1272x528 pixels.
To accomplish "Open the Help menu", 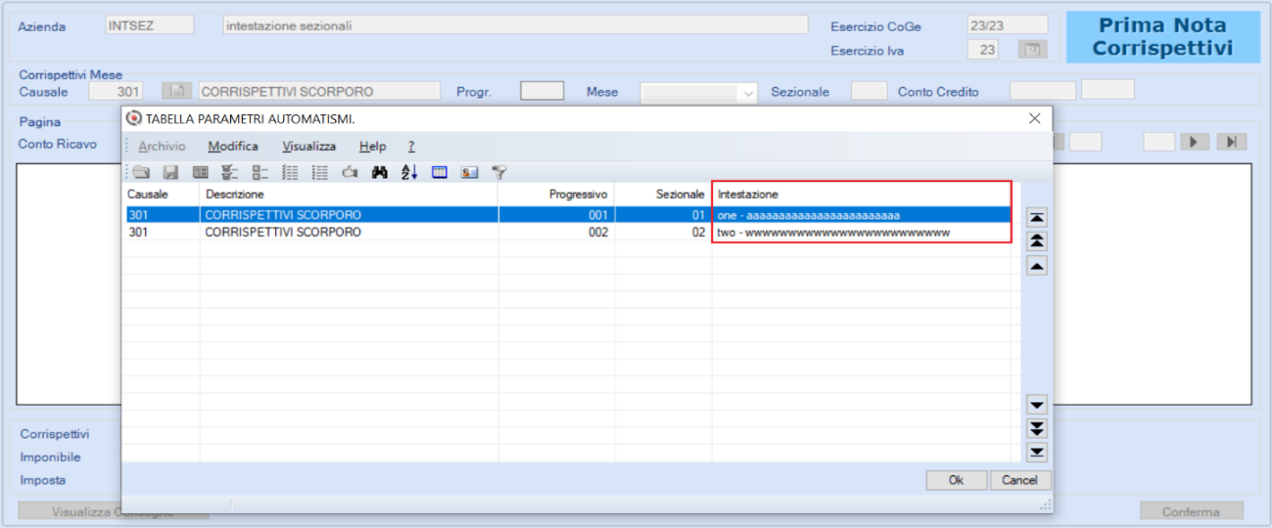I will (x=372, y=147).
